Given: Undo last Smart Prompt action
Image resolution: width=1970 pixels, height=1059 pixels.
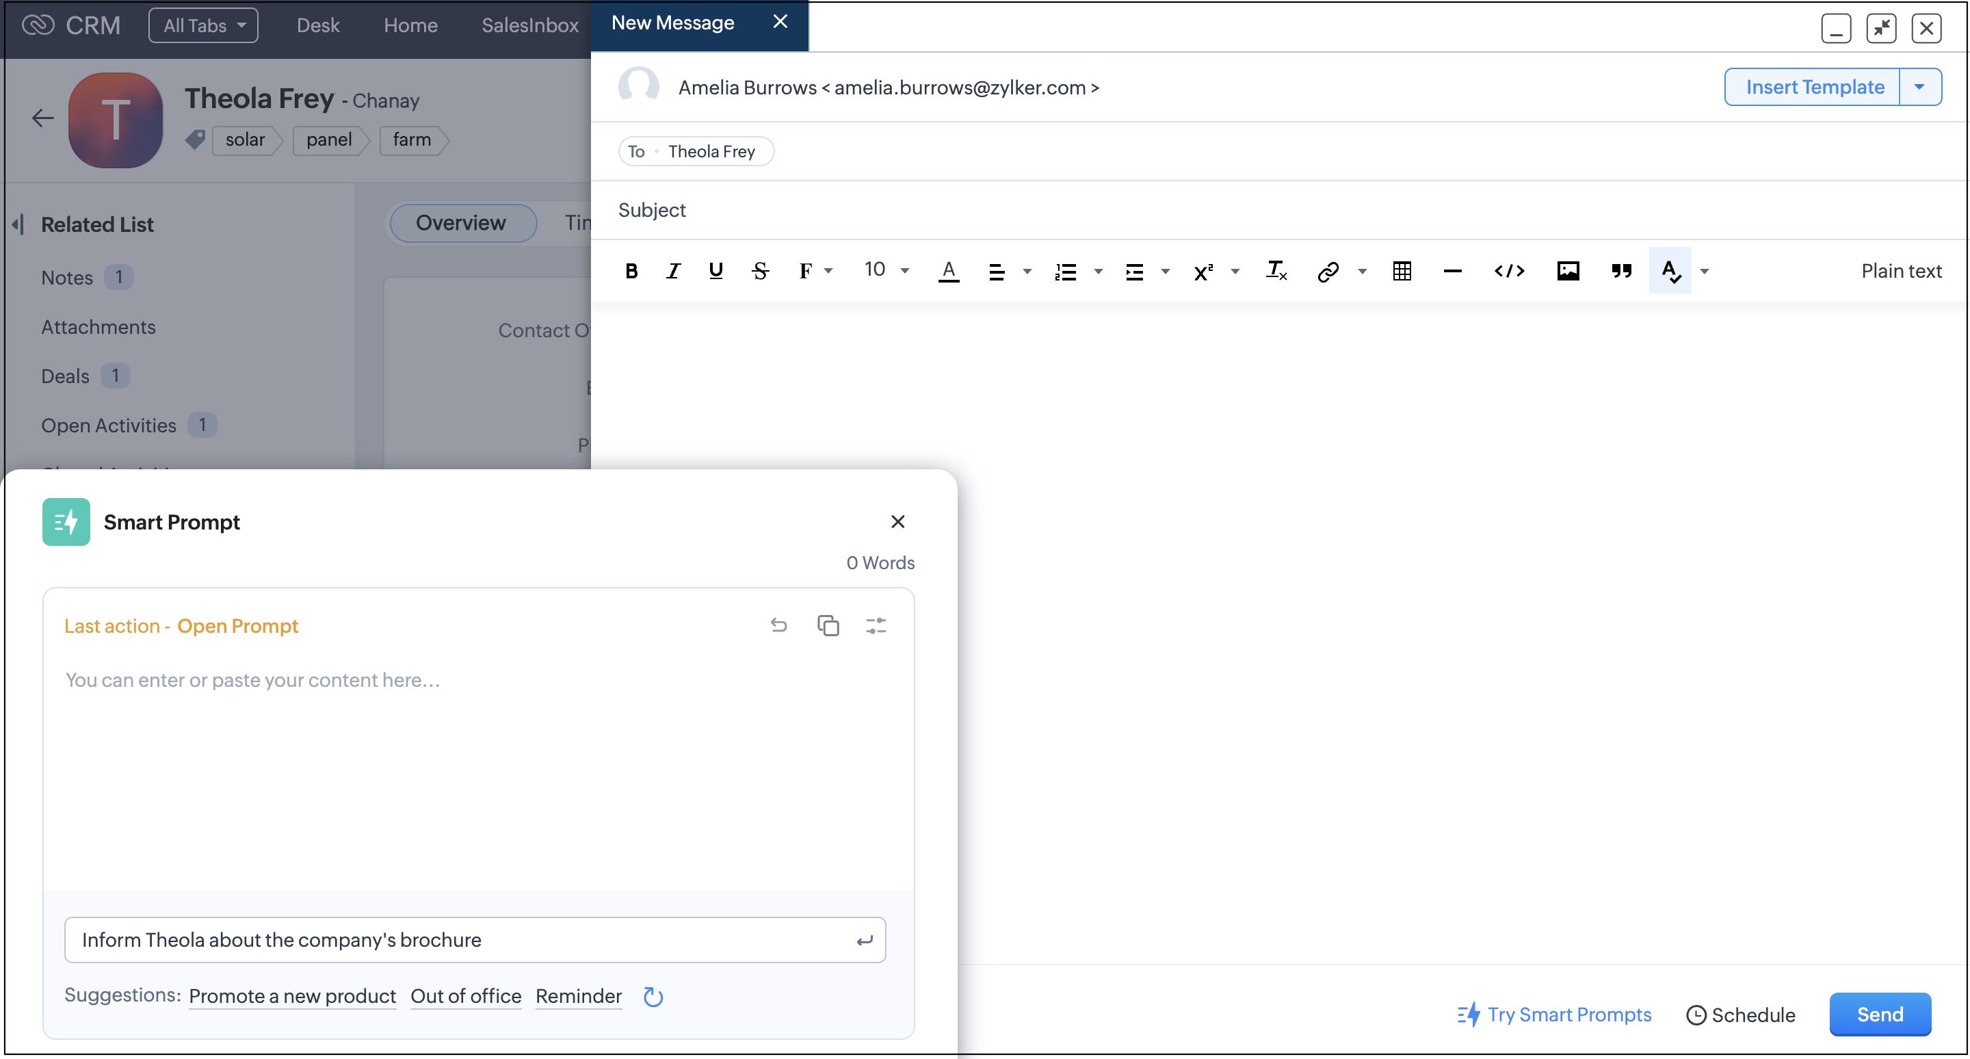Looking at the screenshot, I should [778, 625].
